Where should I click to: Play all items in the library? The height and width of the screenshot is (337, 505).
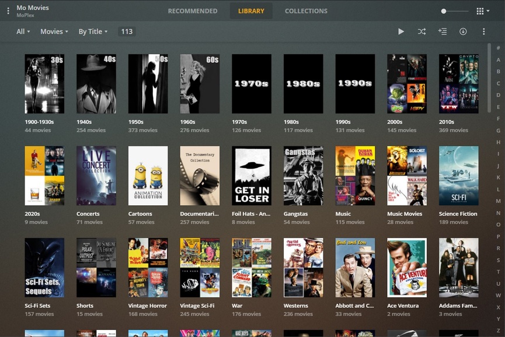click(400, 31)
